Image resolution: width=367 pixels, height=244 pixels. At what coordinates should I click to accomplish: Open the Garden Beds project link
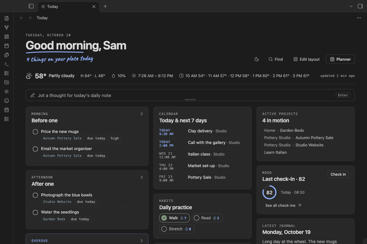pyautogui.click(x=292, y=130)
